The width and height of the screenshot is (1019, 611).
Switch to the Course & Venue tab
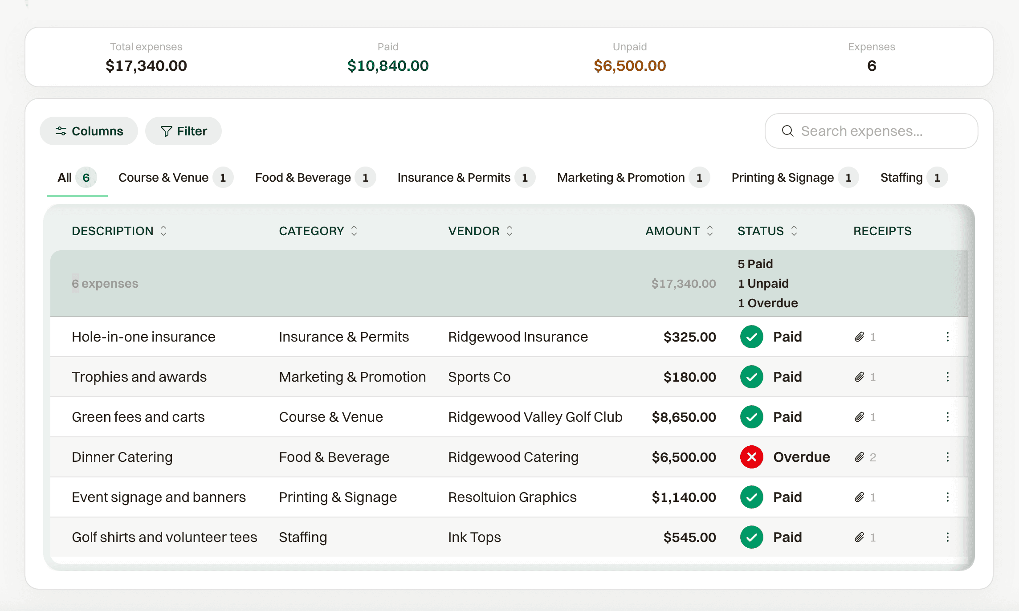coord(175,178)
